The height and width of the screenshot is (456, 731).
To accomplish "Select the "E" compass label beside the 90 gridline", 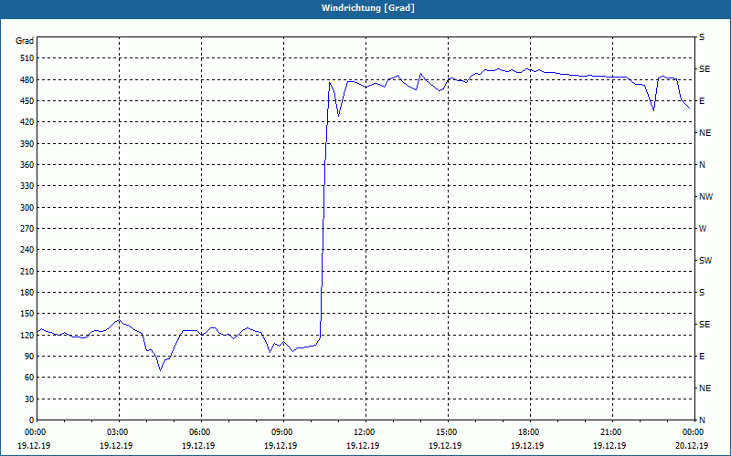I will tap(702, 357).
